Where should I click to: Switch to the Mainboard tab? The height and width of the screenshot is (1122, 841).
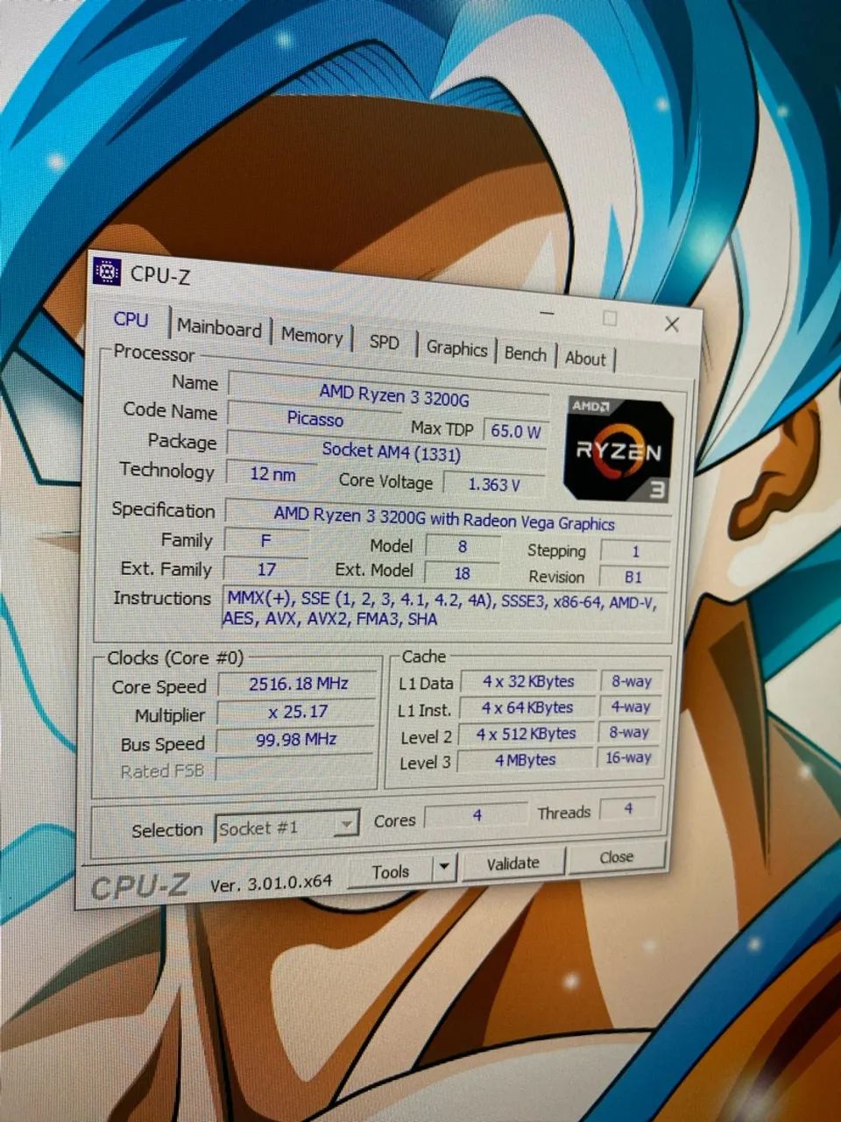tap(219, 328)
